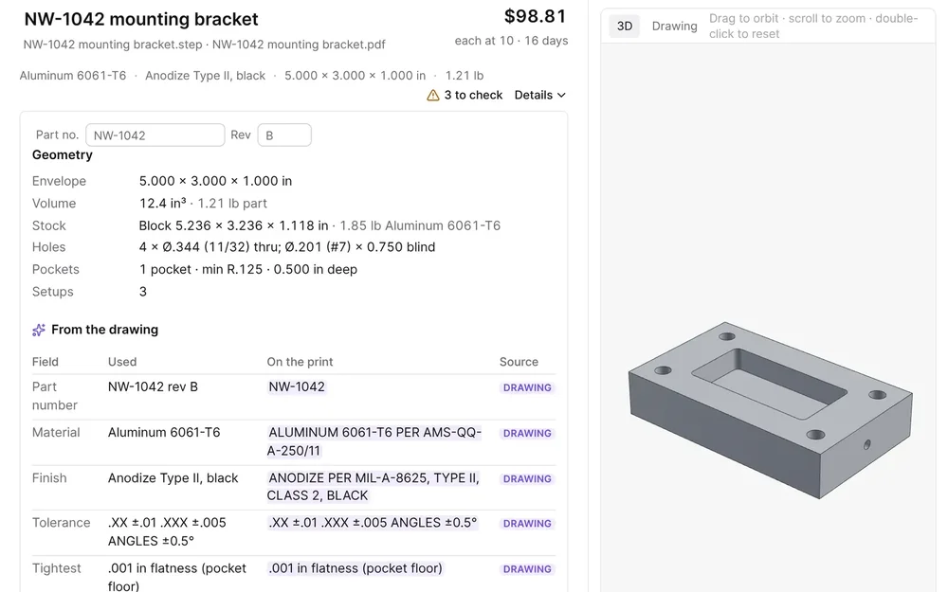Viewport: 948px width, 592px height.
Task: Click the Stock value 'Block 5.236 × 3.236 × 1.118 in'
Action: [233, 226]
